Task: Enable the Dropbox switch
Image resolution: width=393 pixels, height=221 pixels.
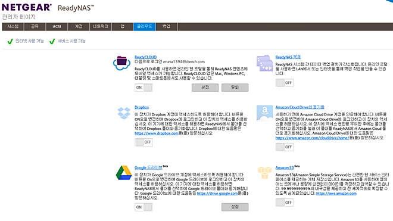Action: point(144,142)
